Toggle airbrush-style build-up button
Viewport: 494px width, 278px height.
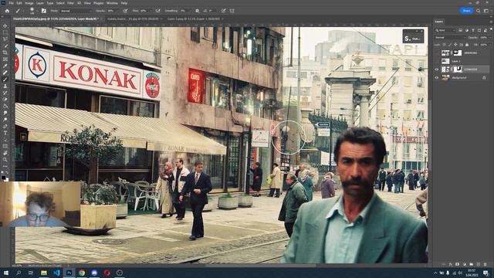(x=158, y=11)
